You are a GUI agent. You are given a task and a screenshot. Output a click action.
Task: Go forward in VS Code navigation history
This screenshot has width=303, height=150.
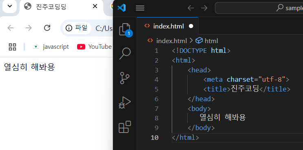(204, 8)
